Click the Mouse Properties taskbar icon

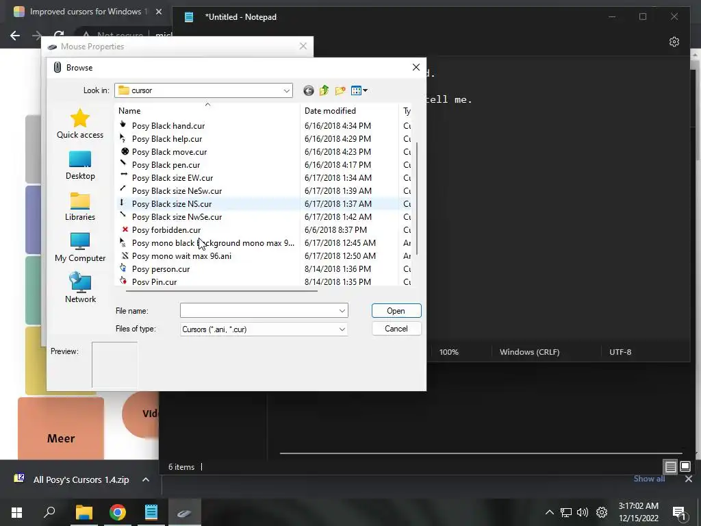click(184, 512)
